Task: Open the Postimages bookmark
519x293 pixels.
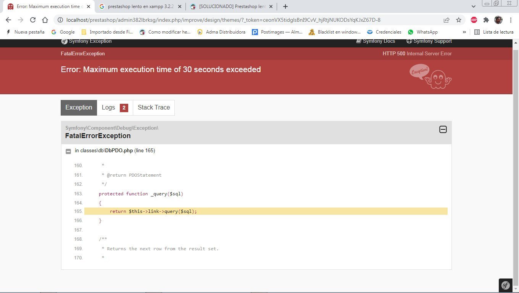Action: pyautogui.click(x=277, y=32)
